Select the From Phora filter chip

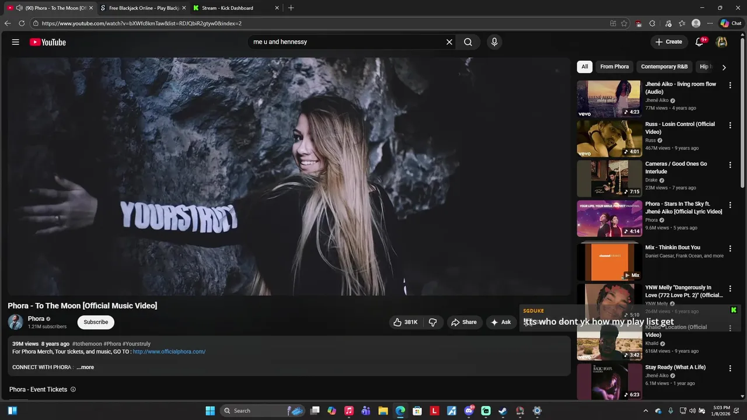coord(615,66)
